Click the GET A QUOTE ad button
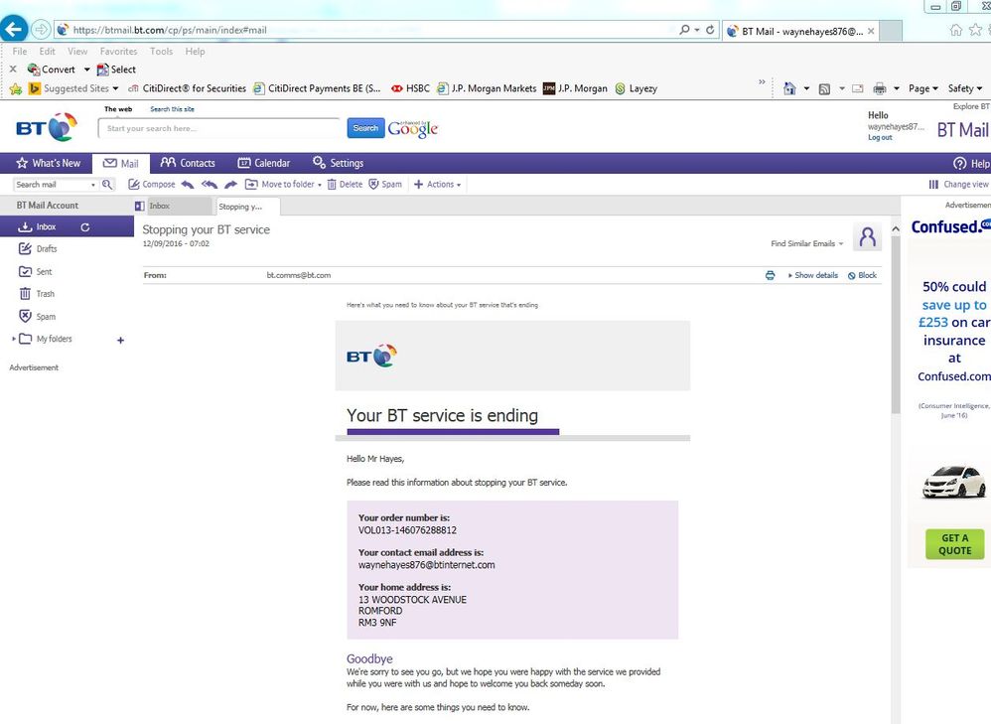 click(x=955, y=544)
